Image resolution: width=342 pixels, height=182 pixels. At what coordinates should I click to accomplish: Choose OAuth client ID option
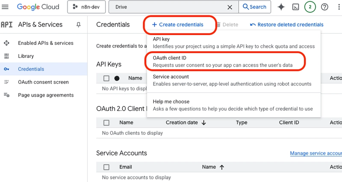coord(233,61)
